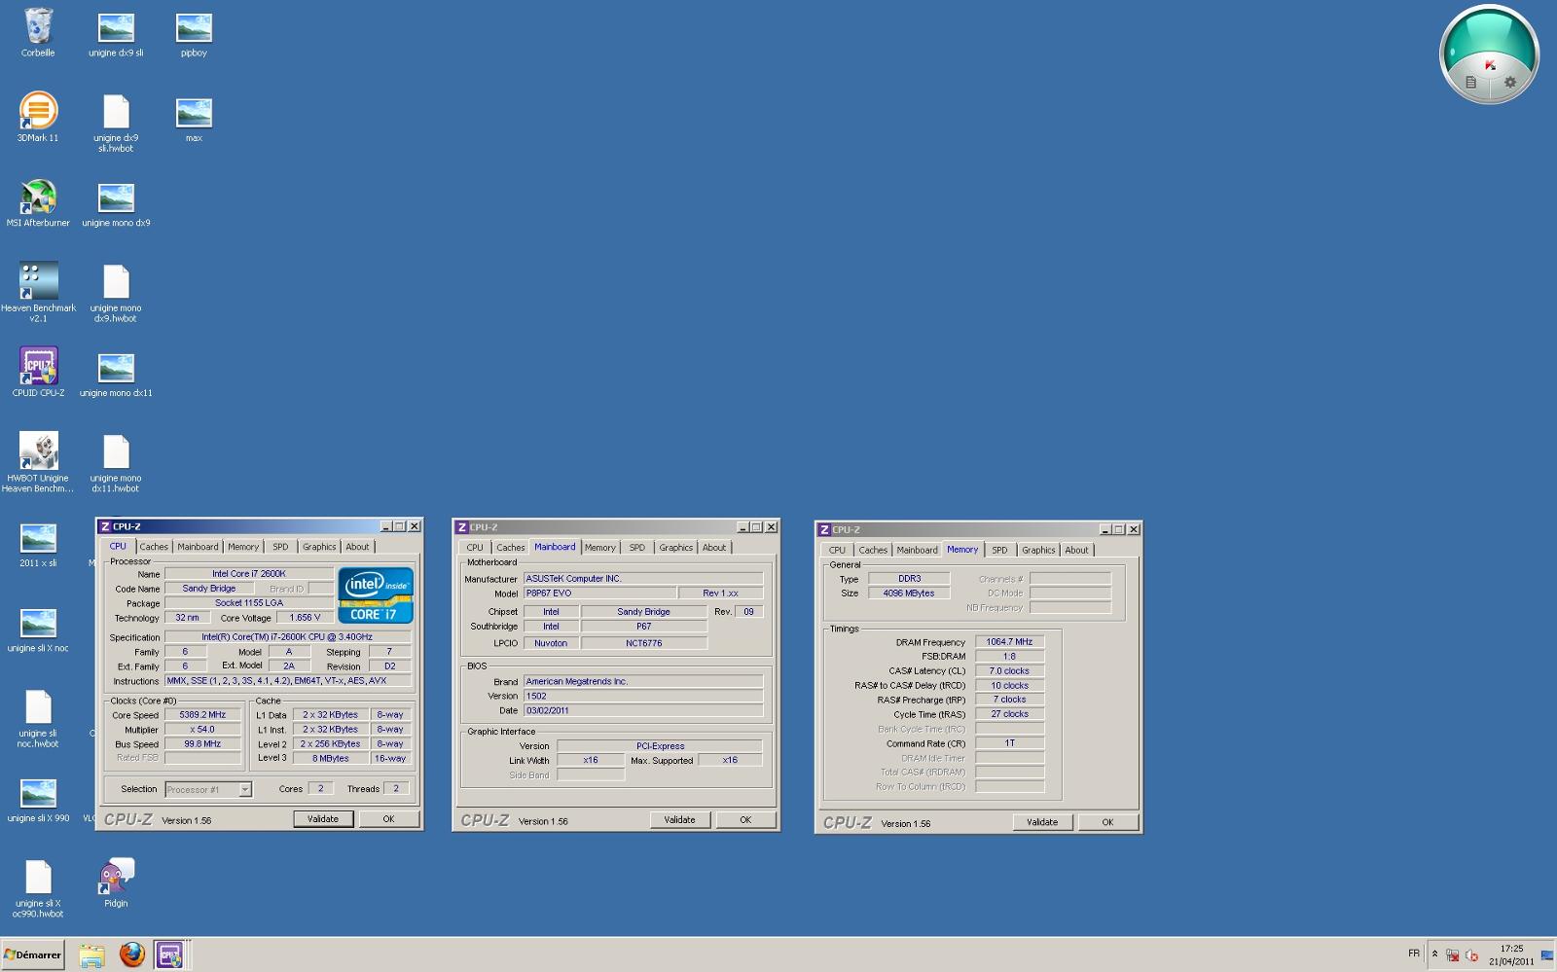Select the unigine mono dx9.hwbot file
This screenshot has height=972, width=1557.
[x=116, y=293]
